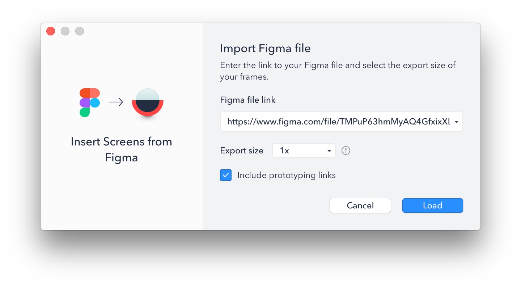Image resolution: width=521 pixels, height=288 pixels.
Task: Open the 1x Export size dropdown
Action: coord(304,151)
